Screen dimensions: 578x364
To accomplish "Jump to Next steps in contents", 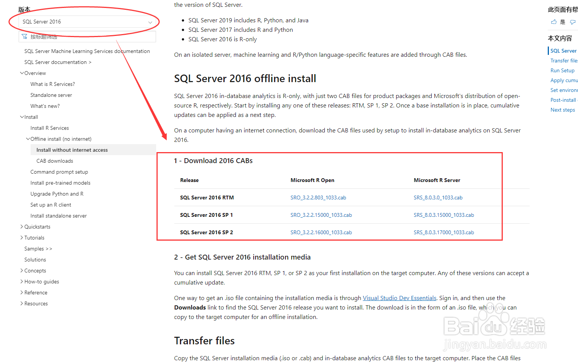I will pos(563,110).
